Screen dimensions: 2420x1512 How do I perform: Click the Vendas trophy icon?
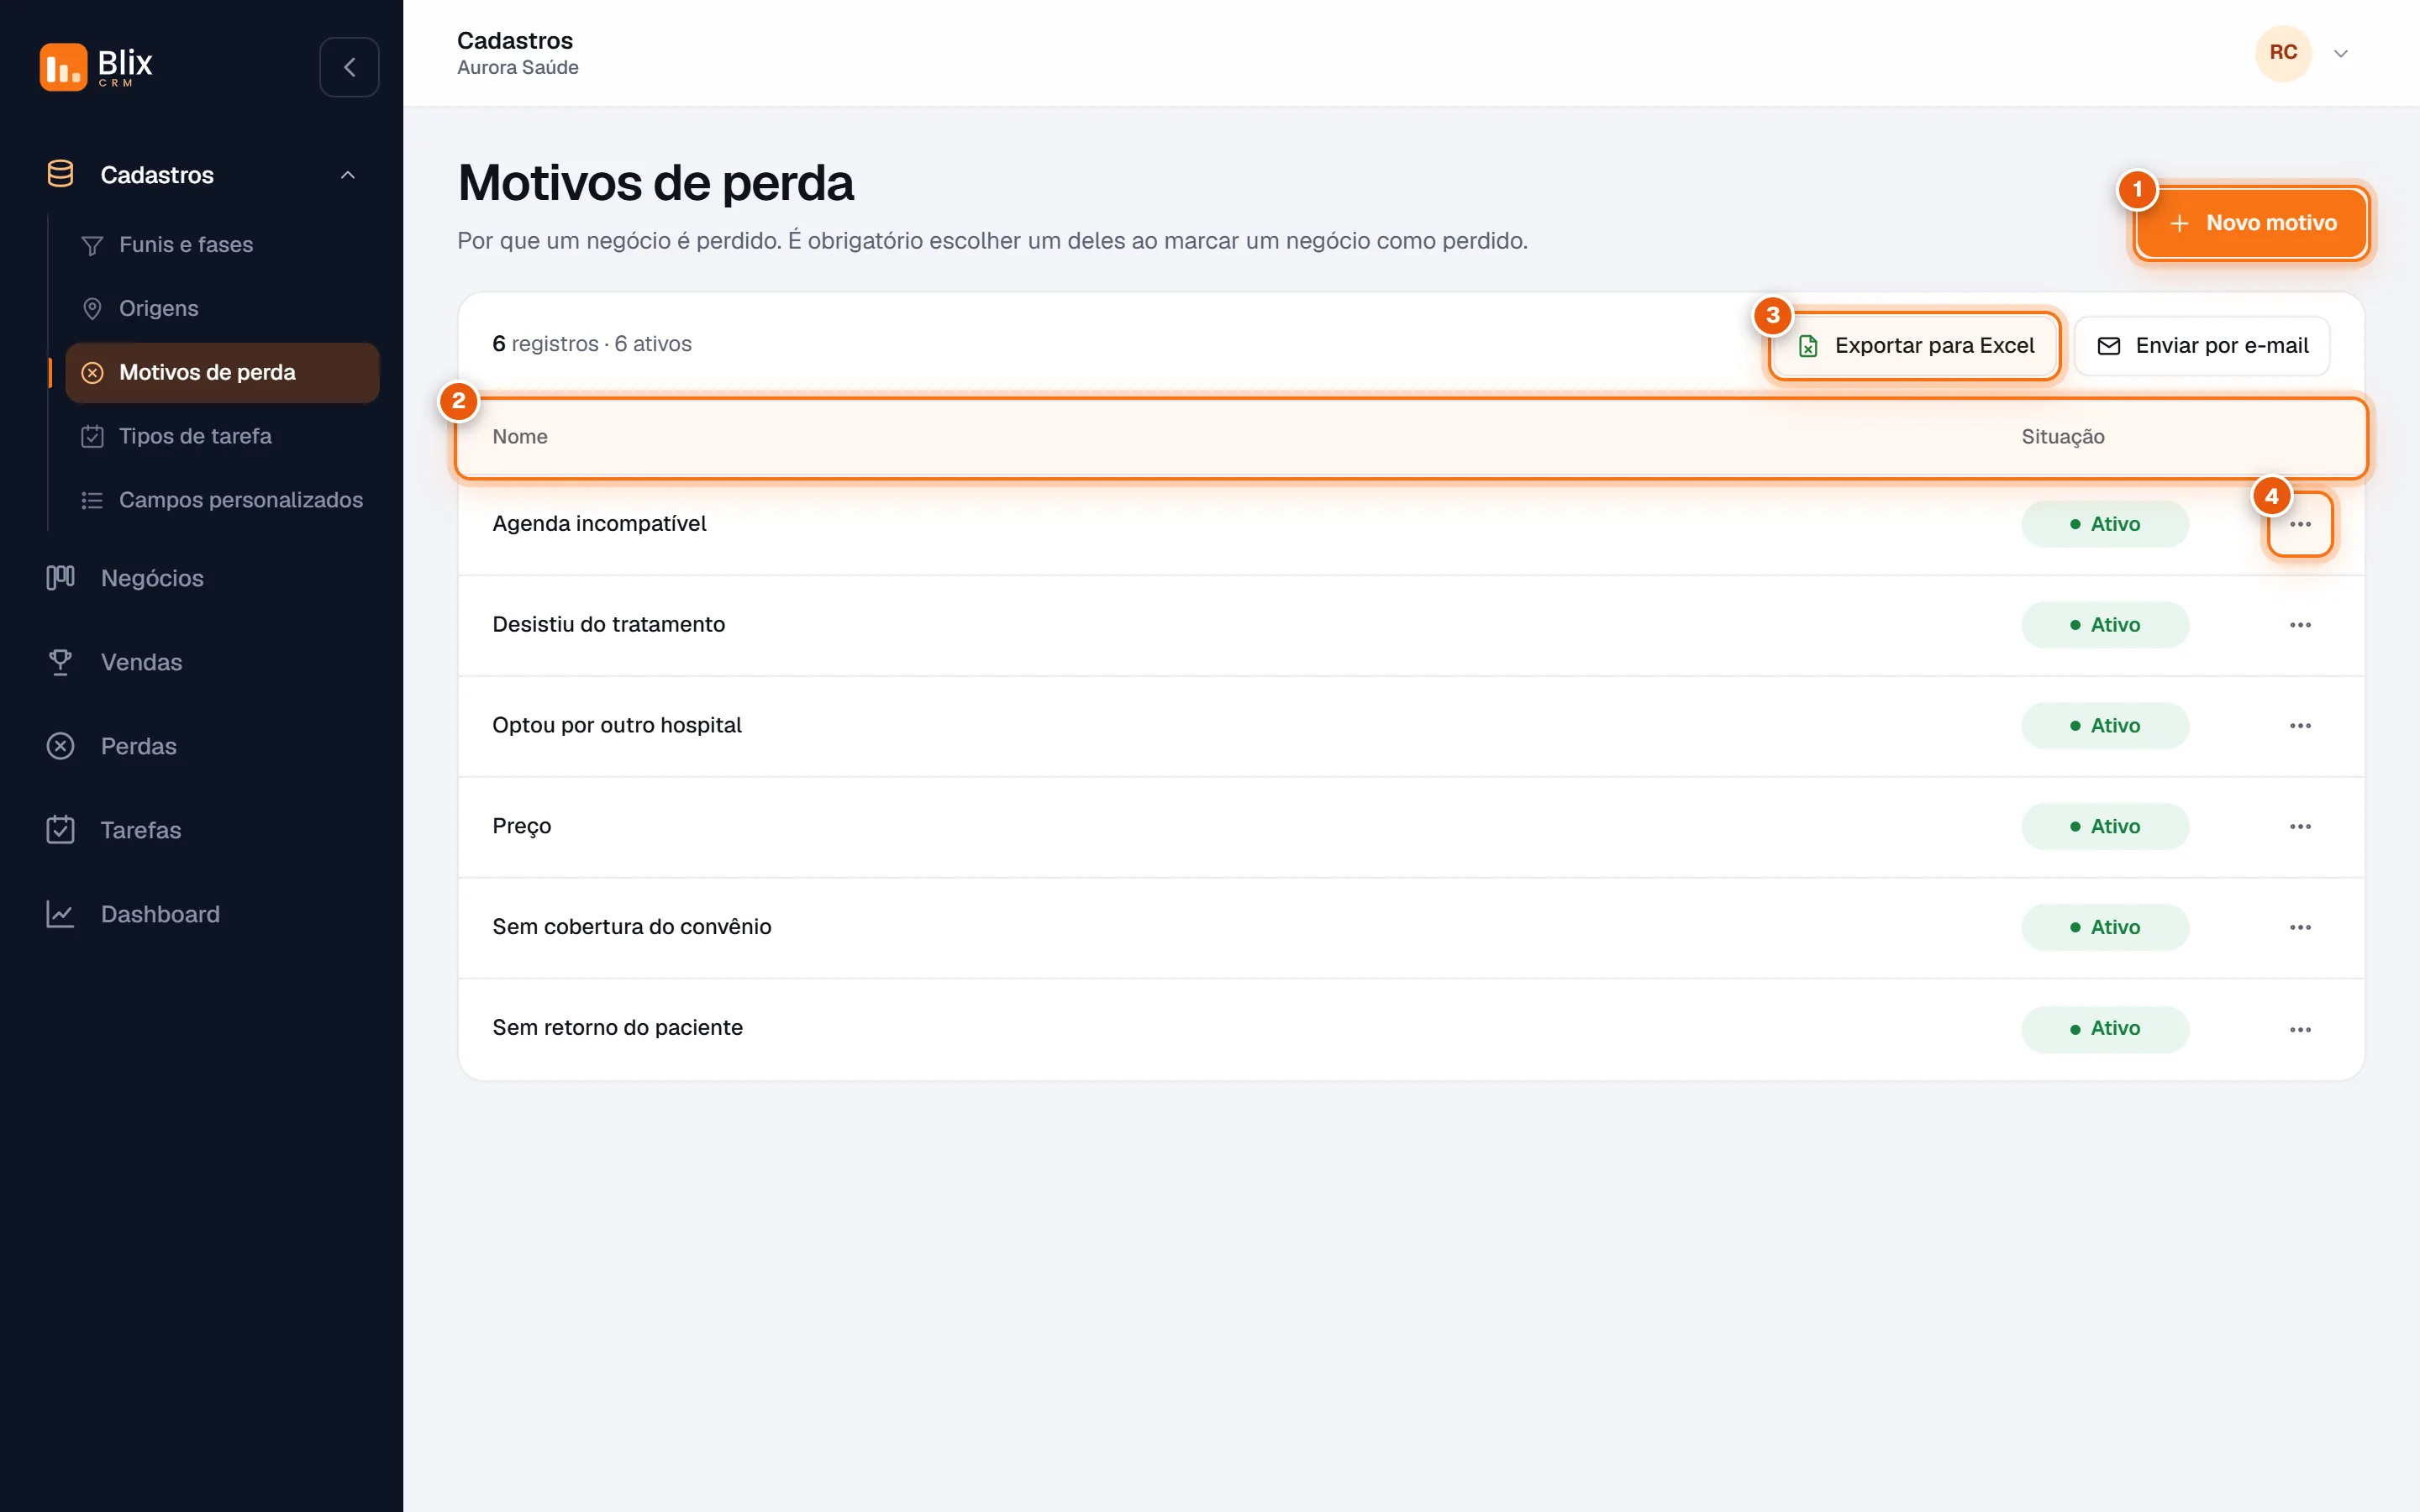(x=60, y=662)
